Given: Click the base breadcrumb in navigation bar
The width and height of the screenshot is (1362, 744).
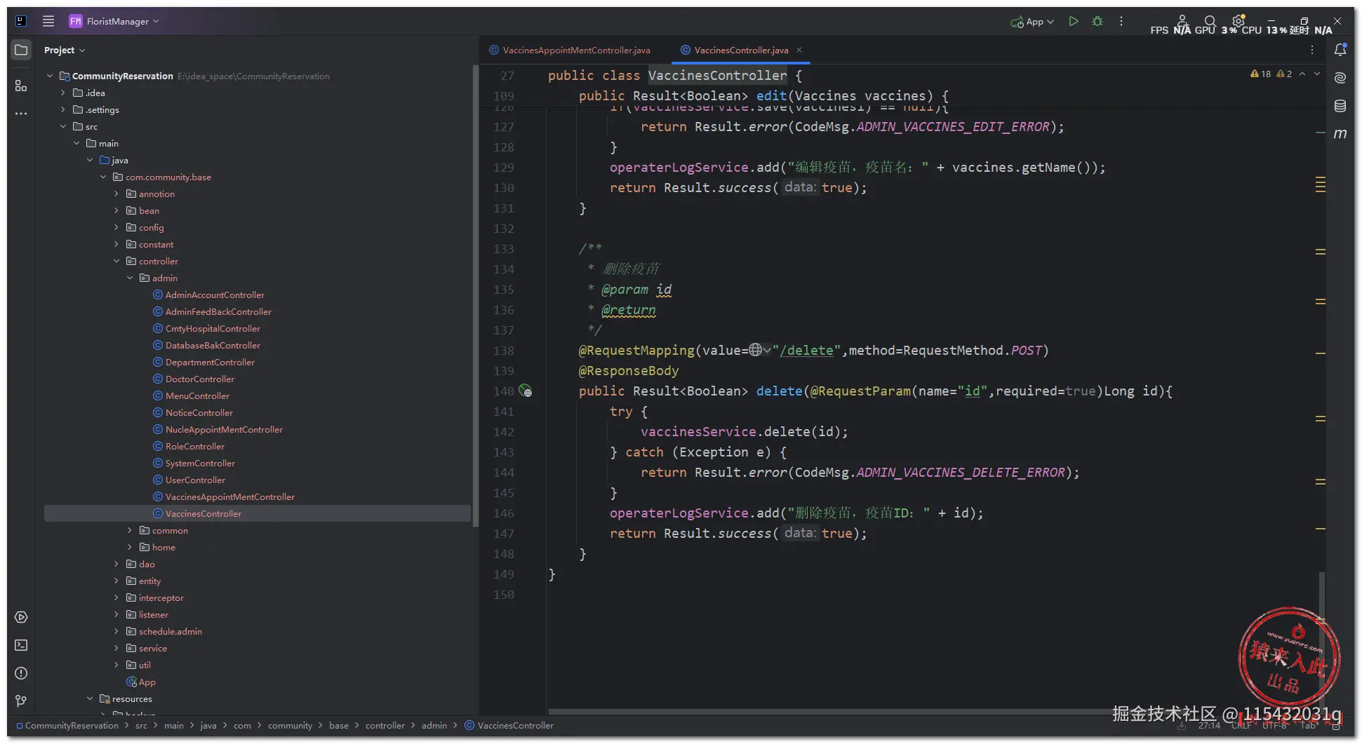Looking at the screenshot, I should [x=339, y=726].
